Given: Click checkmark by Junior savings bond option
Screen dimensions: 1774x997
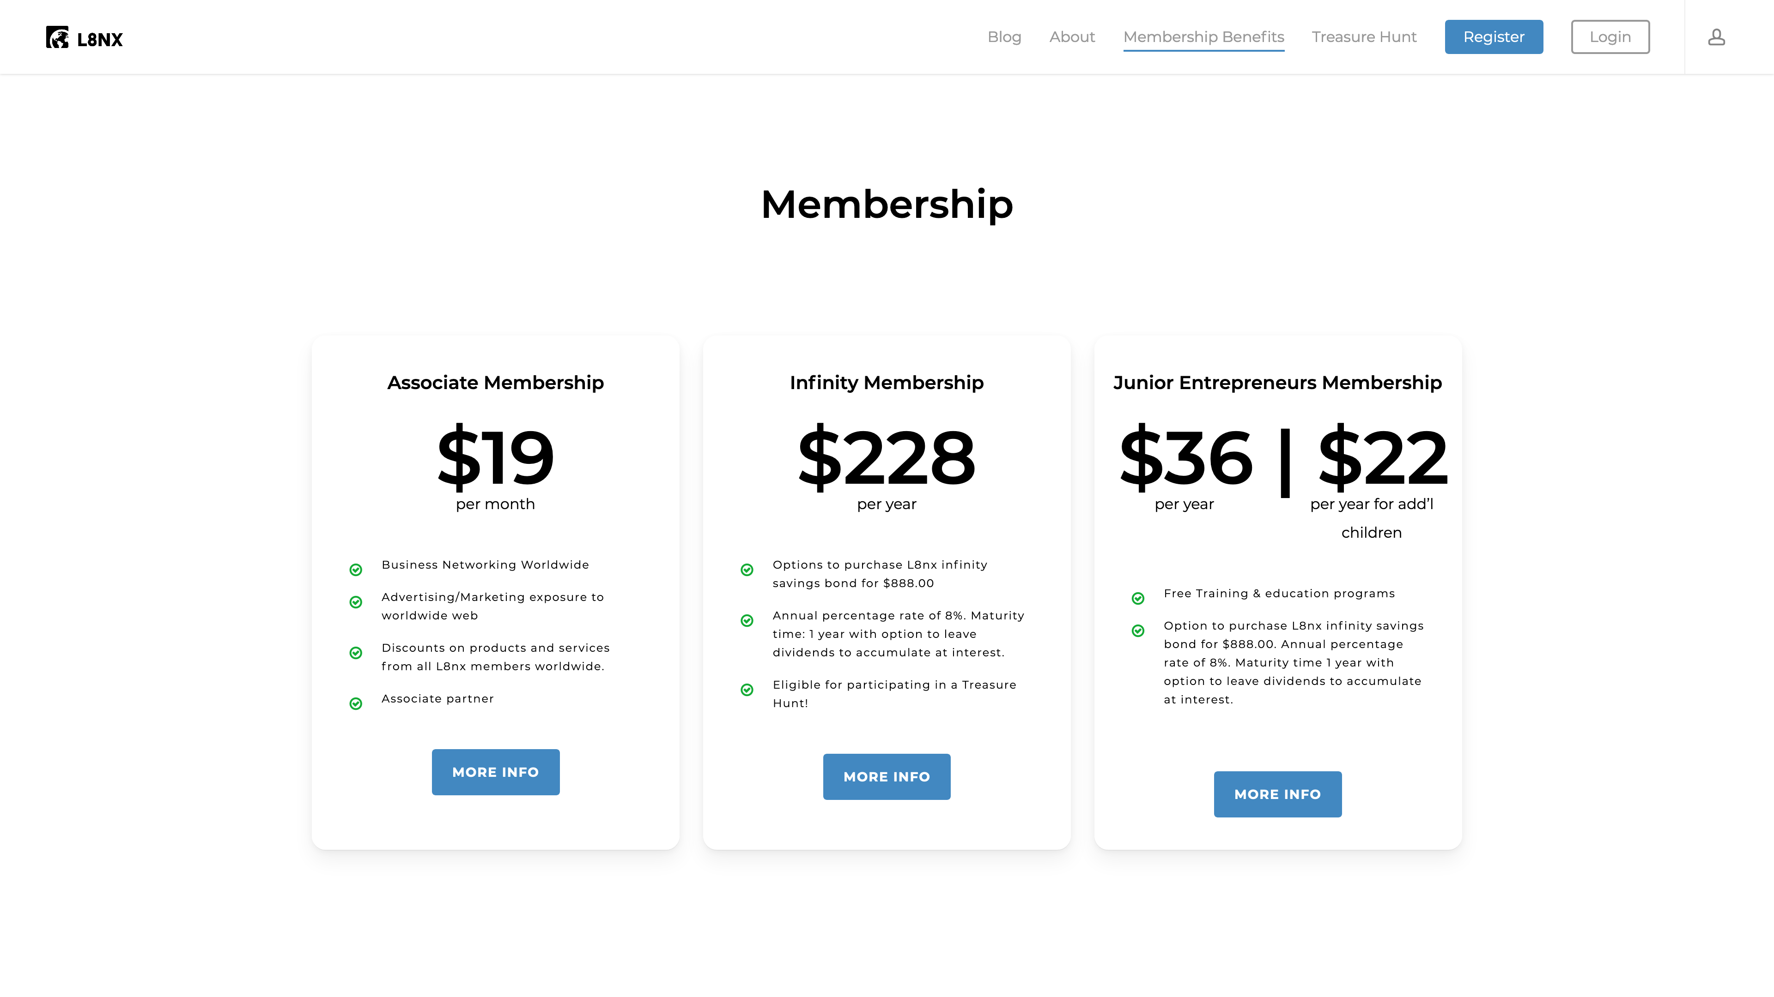Looking at the screenshot, I should [1138, 631].
